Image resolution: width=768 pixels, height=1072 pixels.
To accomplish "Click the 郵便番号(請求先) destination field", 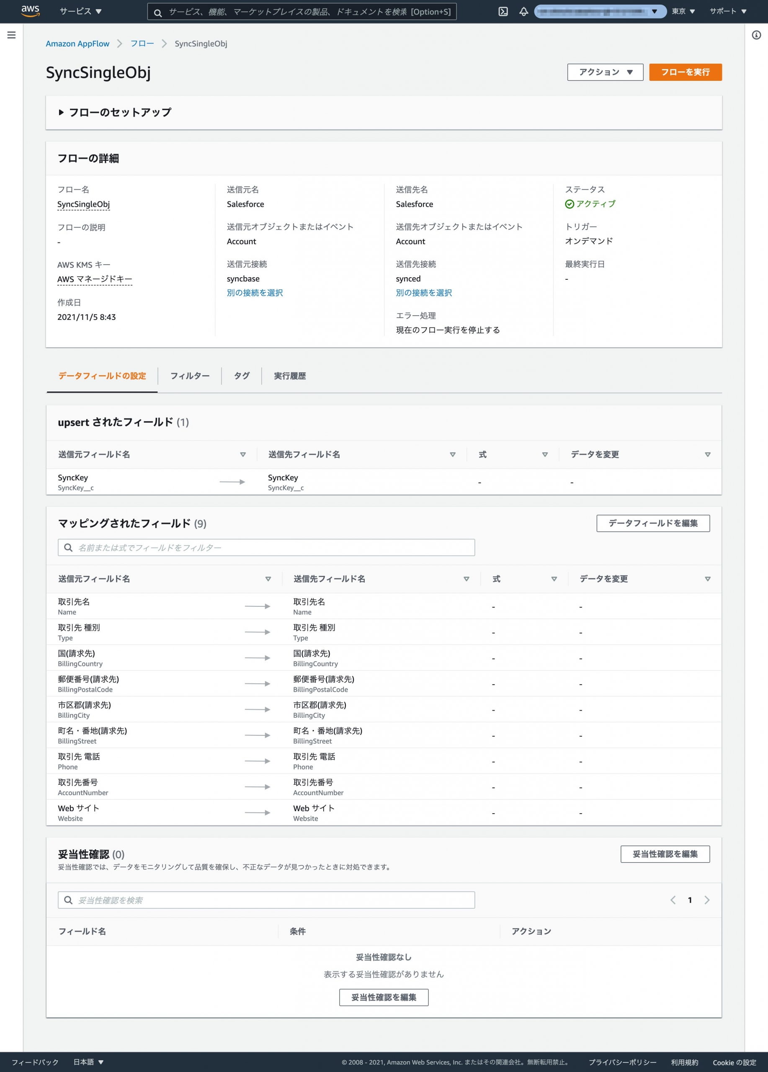I will 323,684.
